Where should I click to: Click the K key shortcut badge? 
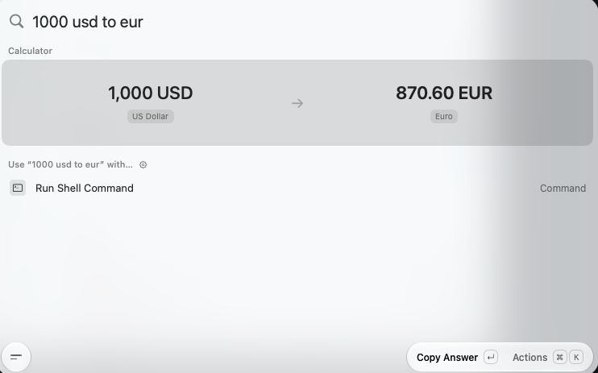click(x=576, y=358)
